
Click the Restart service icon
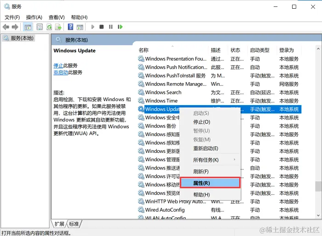[120, 27]
